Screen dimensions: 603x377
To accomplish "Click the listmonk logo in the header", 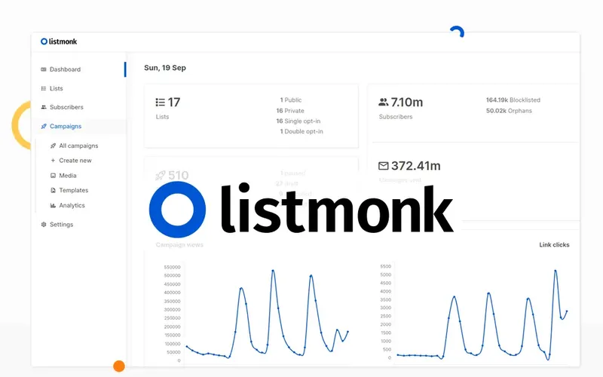I will tap(59, 41).
